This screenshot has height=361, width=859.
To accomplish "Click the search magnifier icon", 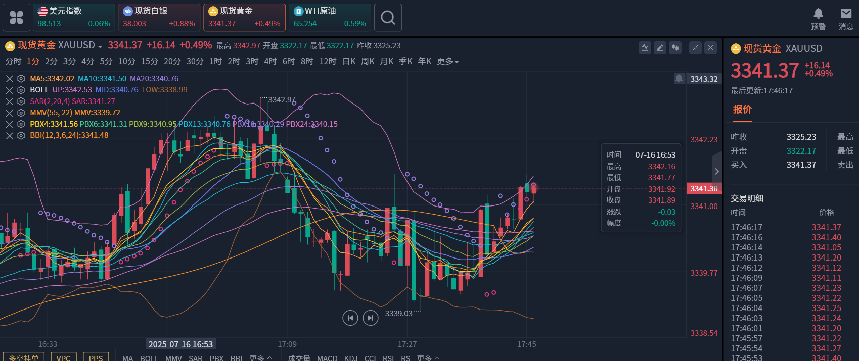I will [388, 18].
